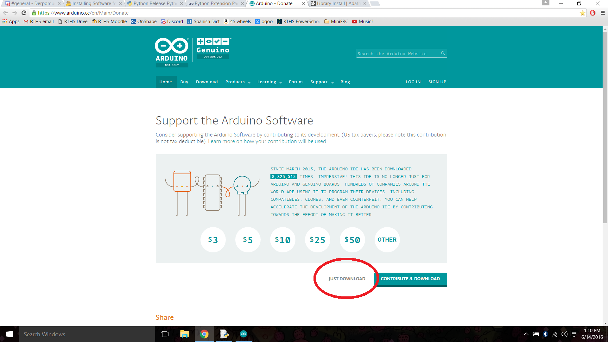The width and height of the screenshot is (608, 342).
Task: Select the $10 donation amount
Action: tap(282, 240)
